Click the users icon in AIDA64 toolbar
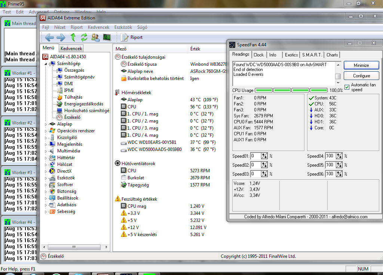This screenshot has height=275, width=383. tap(95, 37)
